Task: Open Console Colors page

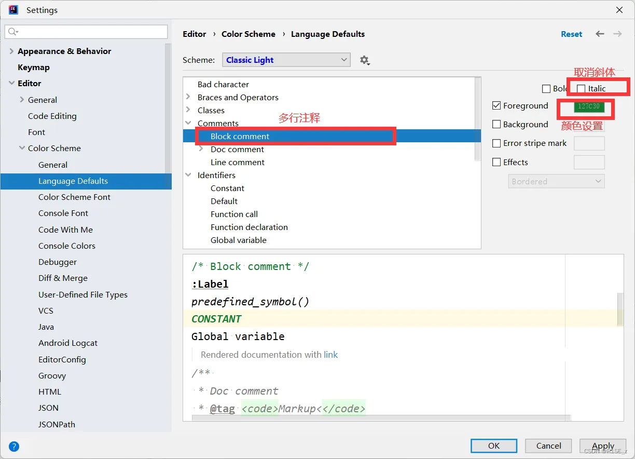Action: click(x=67, y=246)
